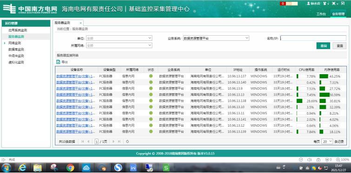Click the user profile icon in the header
Viewport: 351px width, 173px height.
[309, 4]
